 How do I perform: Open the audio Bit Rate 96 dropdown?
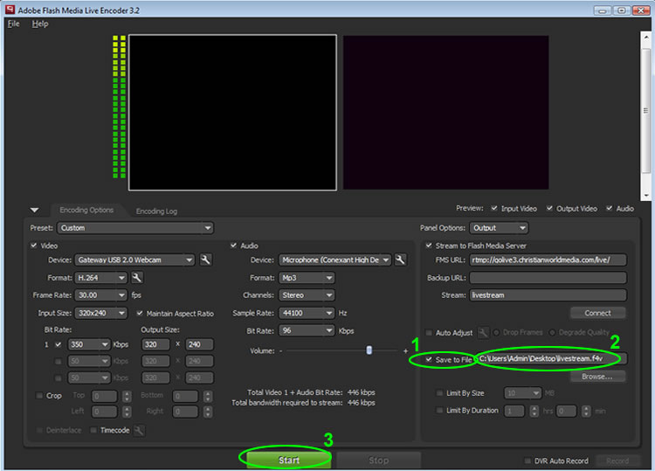[x=307, y=330]
